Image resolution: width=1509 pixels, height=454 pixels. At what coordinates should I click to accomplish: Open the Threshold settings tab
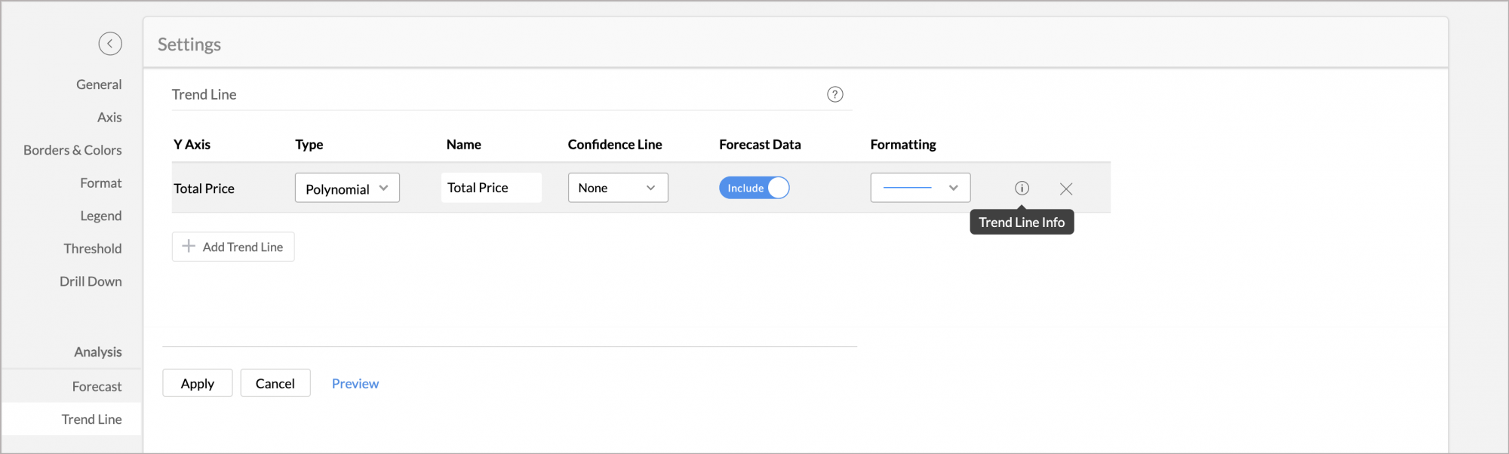click(93, 249)
